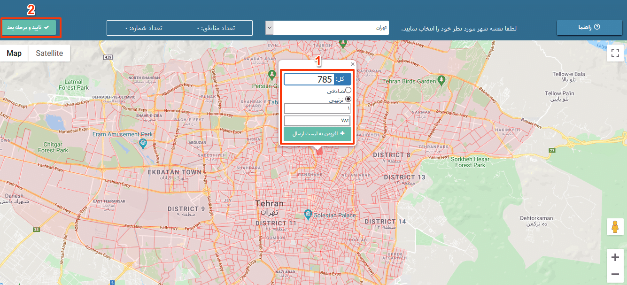Click the total count field showing 785
The height and width of the screenshot is (285, 627).
pyautogui.click(x=309, y=79)
